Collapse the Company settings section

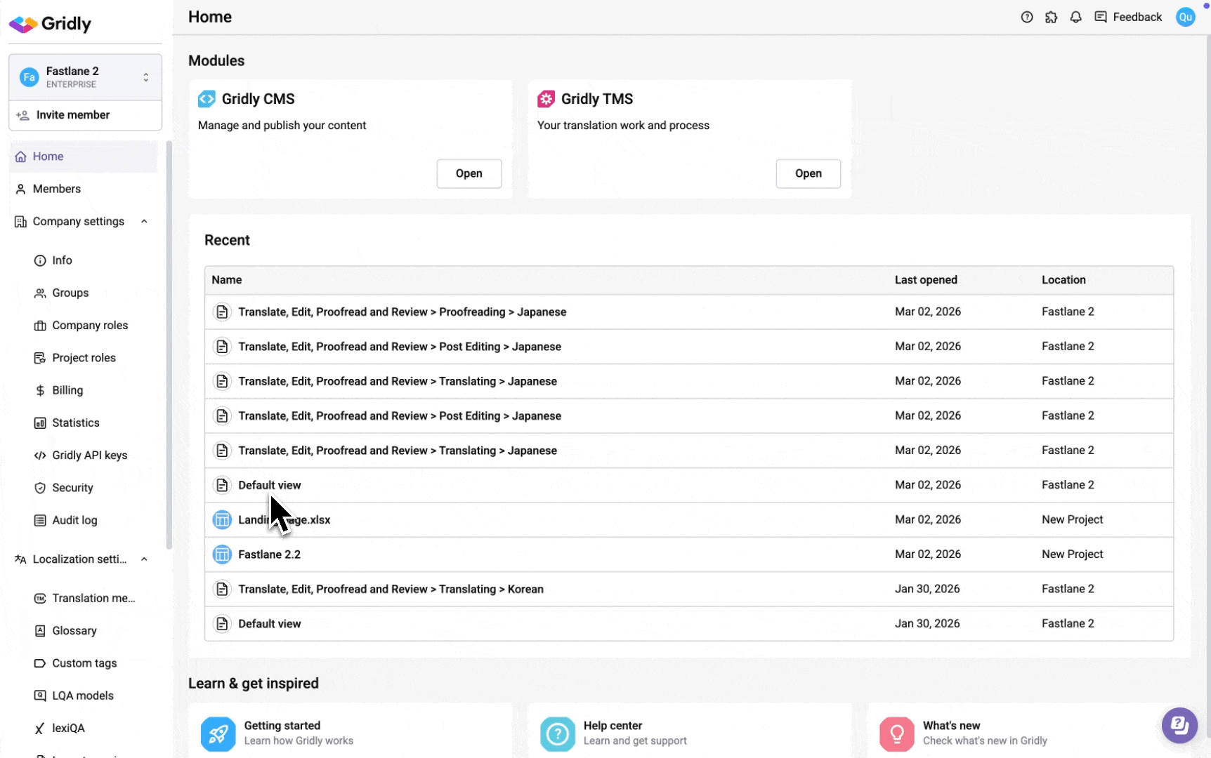point(144,222)
